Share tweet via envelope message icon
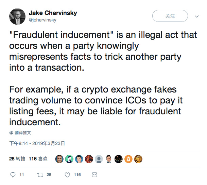The height and width of the screenshot is (185, 207). pyautogui.click(x=94, y=175)
